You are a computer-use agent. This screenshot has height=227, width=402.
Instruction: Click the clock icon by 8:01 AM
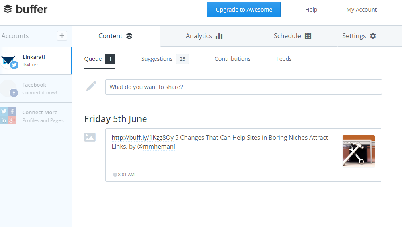coord(115,175)
